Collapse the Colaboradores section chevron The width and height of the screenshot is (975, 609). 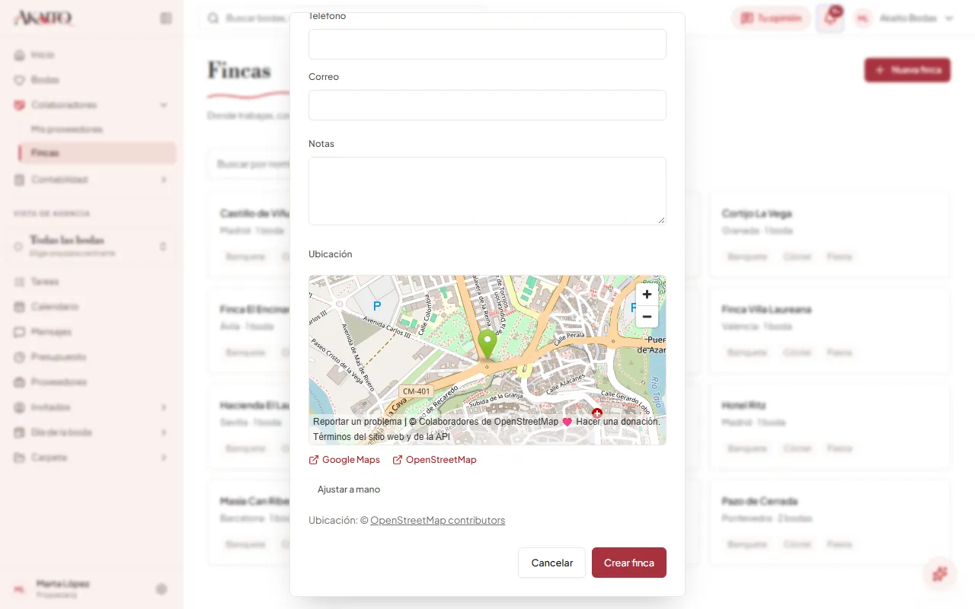(164, 105)
